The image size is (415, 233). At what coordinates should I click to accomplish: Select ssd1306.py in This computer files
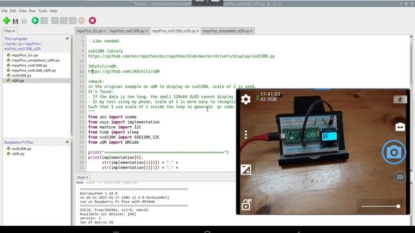point(21,76)
